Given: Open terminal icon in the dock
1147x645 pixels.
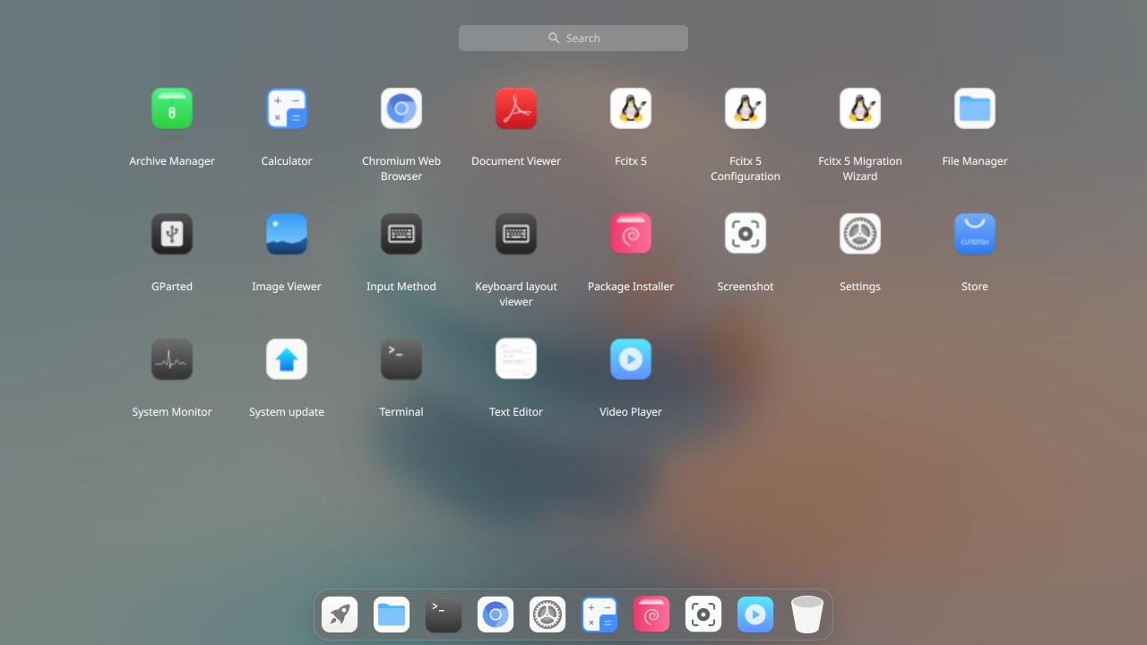Looking at the screenshot, I should (444, 615).
